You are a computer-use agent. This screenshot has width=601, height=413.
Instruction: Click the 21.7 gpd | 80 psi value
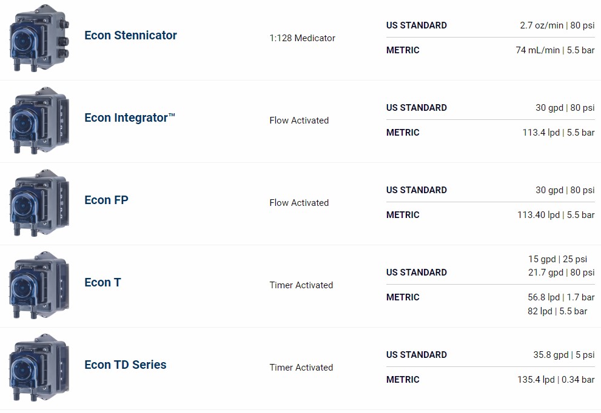[x=561, y=273]
